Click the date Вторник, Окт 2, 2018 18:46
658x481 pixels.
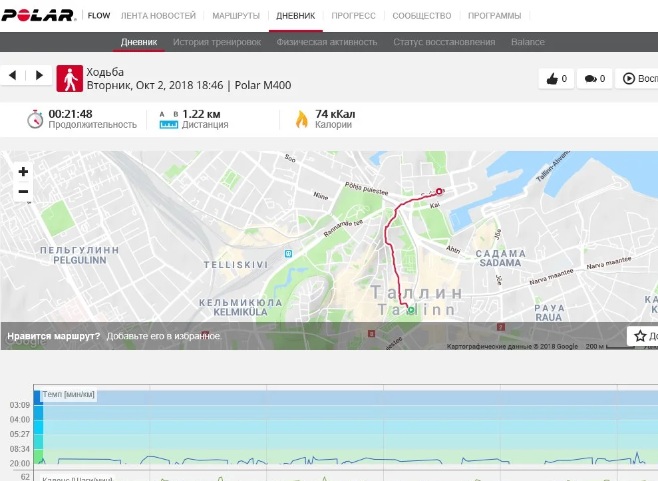155,85
